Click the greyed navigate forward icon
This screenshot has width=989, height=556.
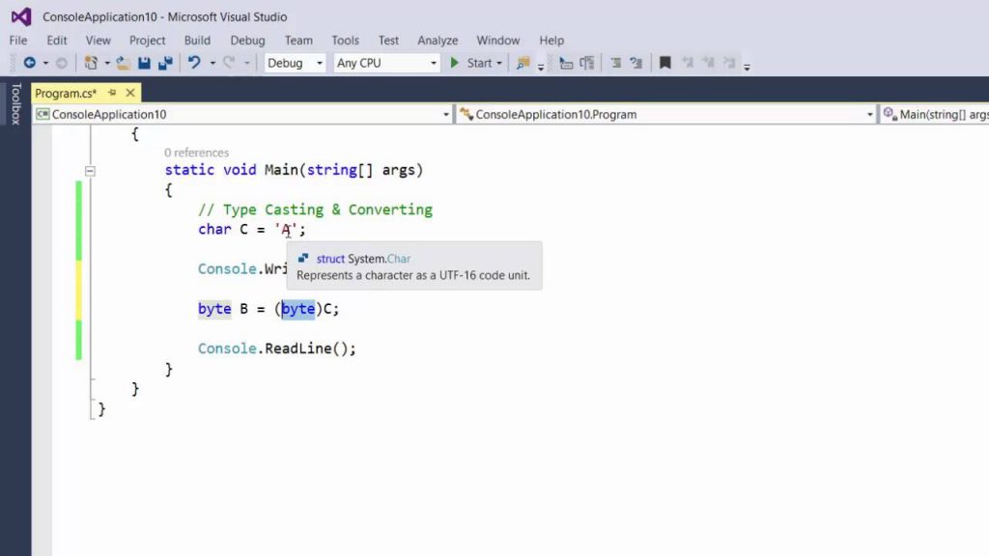pos(61,63)
